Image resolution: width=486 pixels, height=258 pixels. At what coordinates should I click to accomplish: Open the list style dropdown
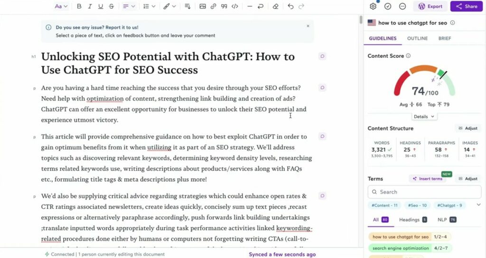coord(149,6)
